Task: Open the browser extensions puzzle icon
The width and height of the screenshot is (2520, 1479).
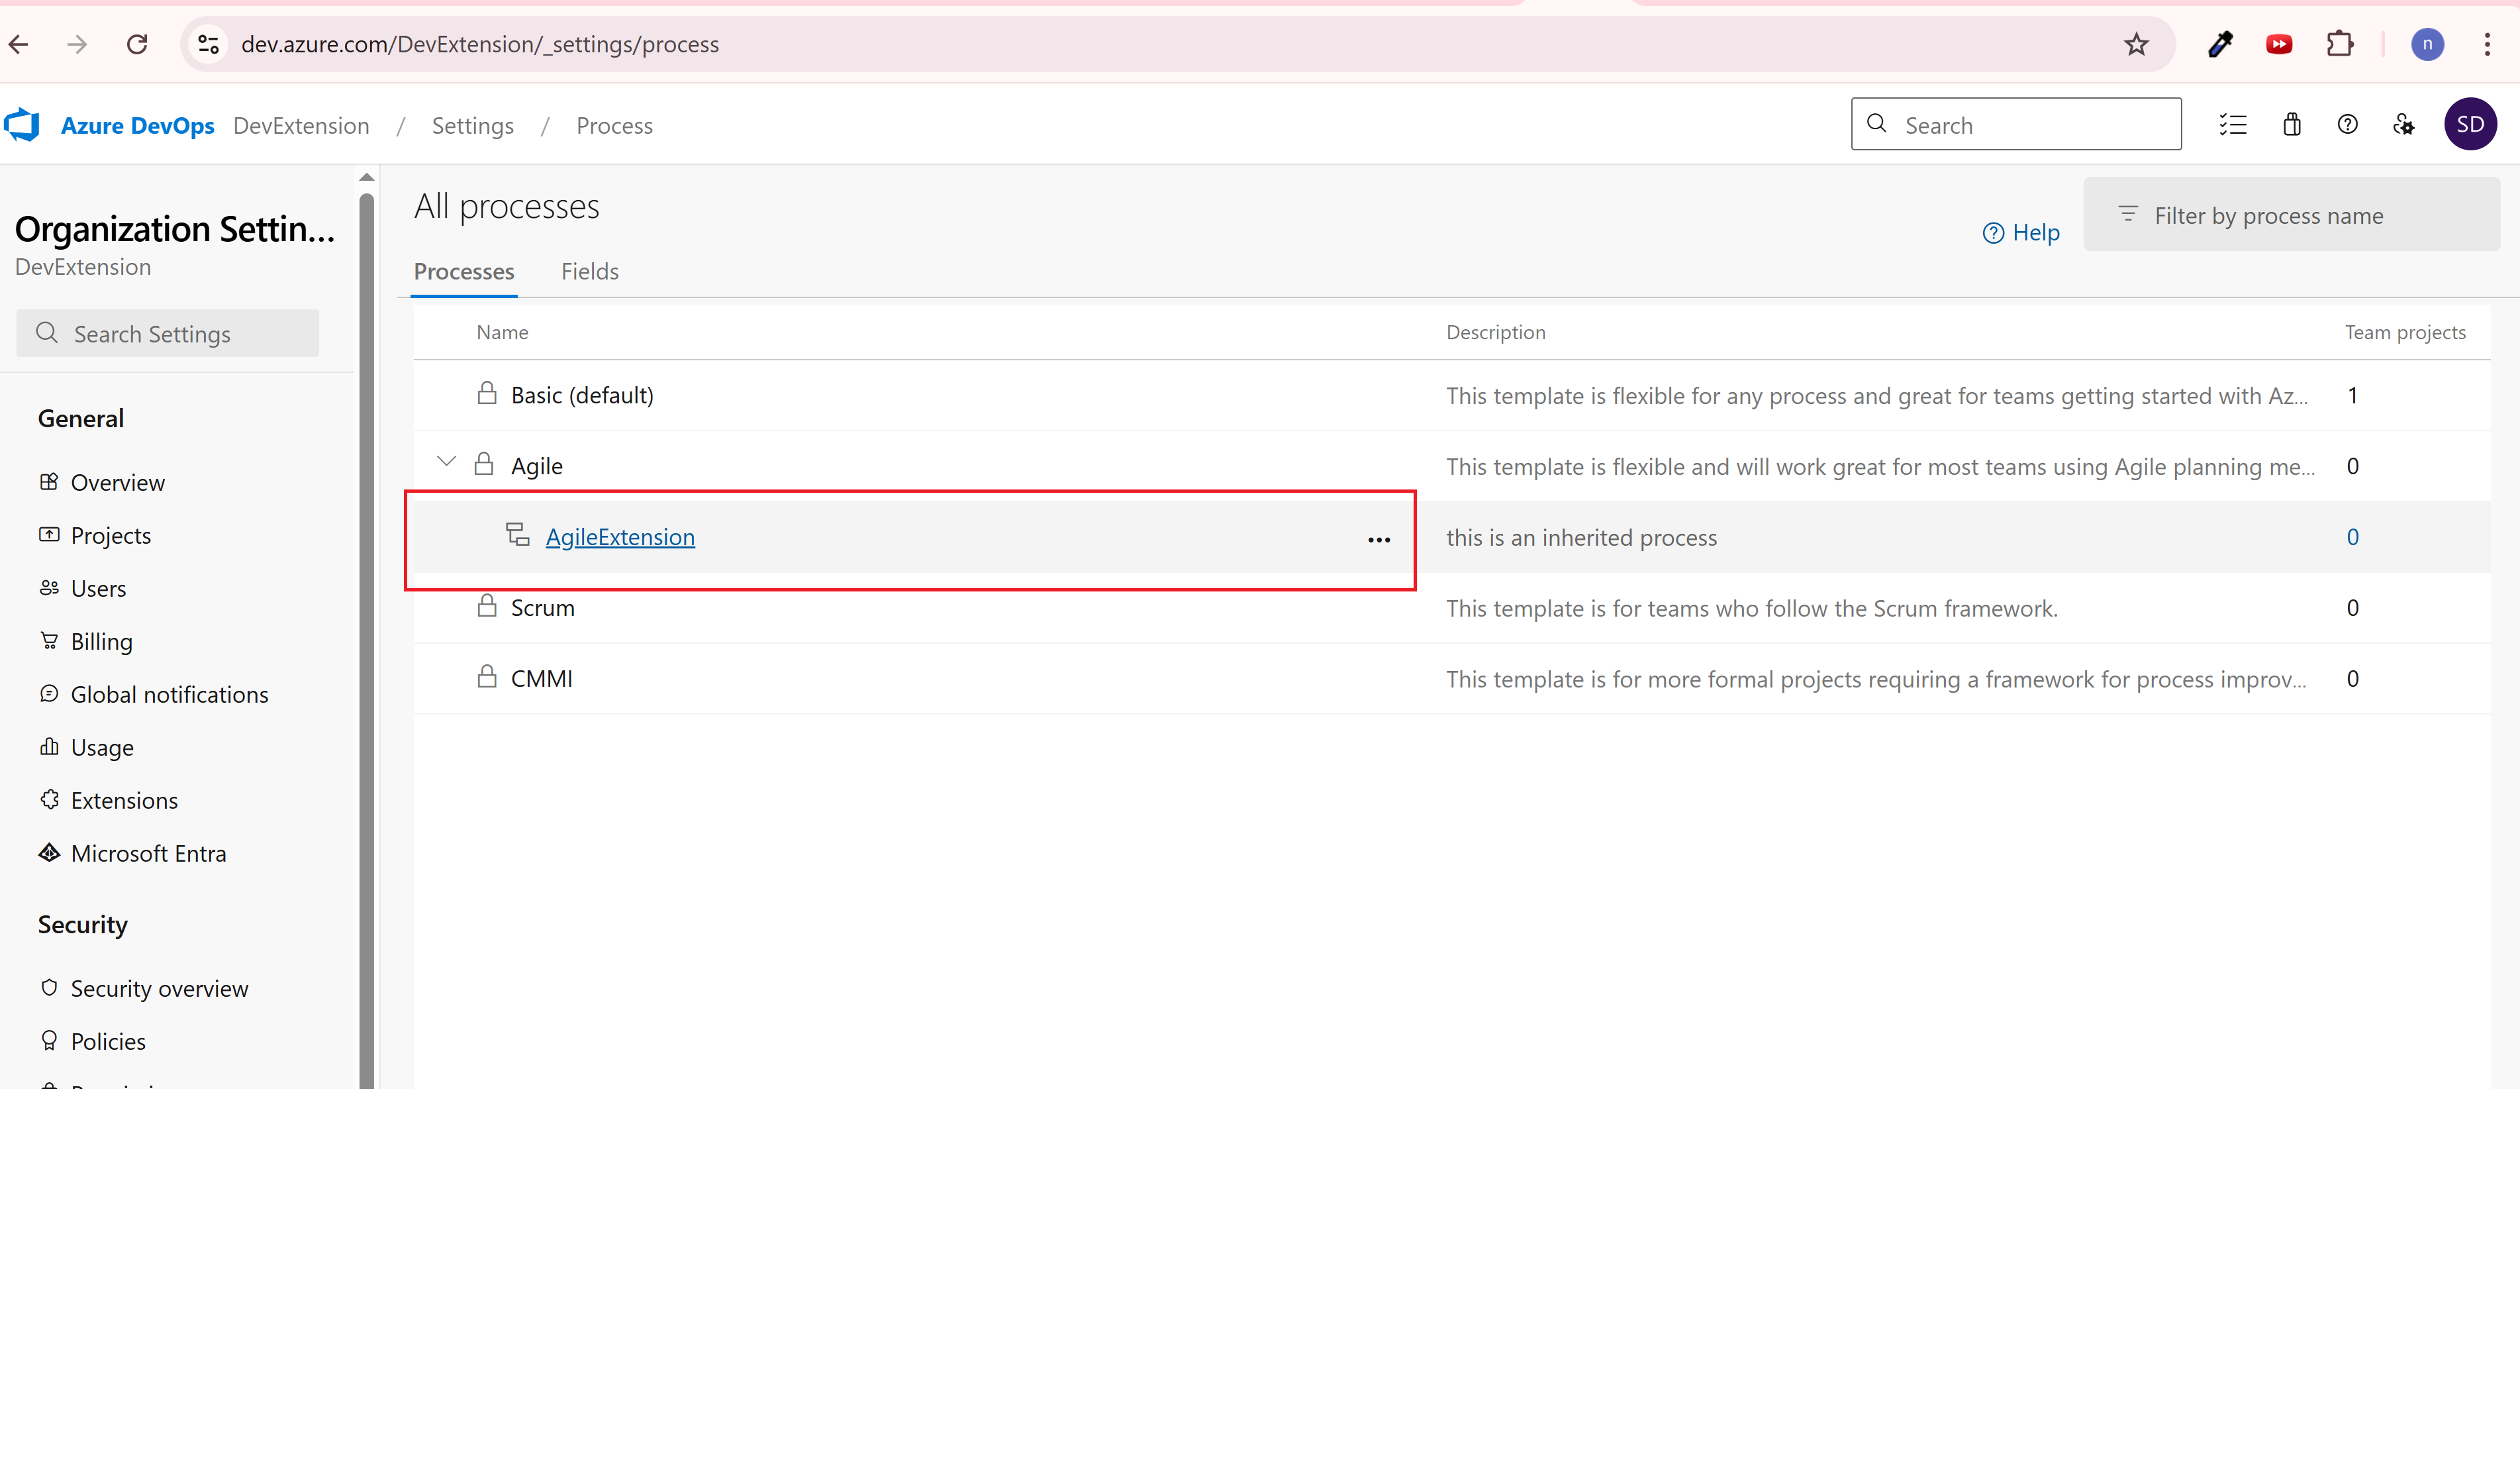Action: tap(2339, 44)
